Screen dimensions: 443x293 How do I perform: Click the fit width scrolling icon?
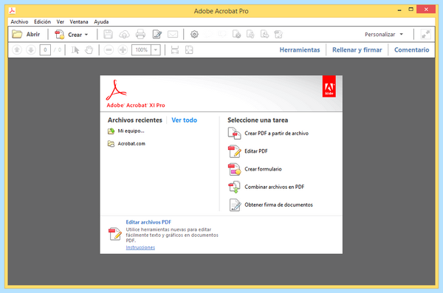(175, 50)
